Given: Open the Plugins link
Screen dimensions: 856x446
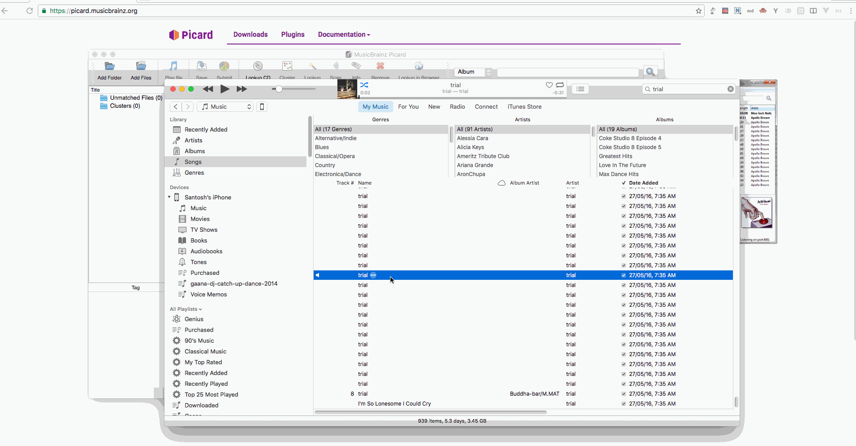Looking at the screenshot, I should click(293, 35).
